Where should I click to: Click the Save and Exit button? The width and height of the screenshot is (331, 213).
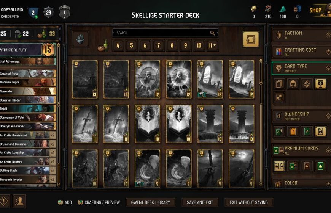[x=200, y=202]
